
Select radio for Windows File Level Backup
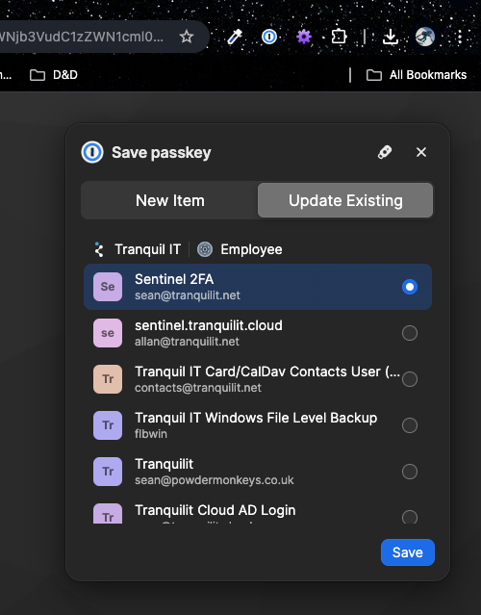pos(410,425)
